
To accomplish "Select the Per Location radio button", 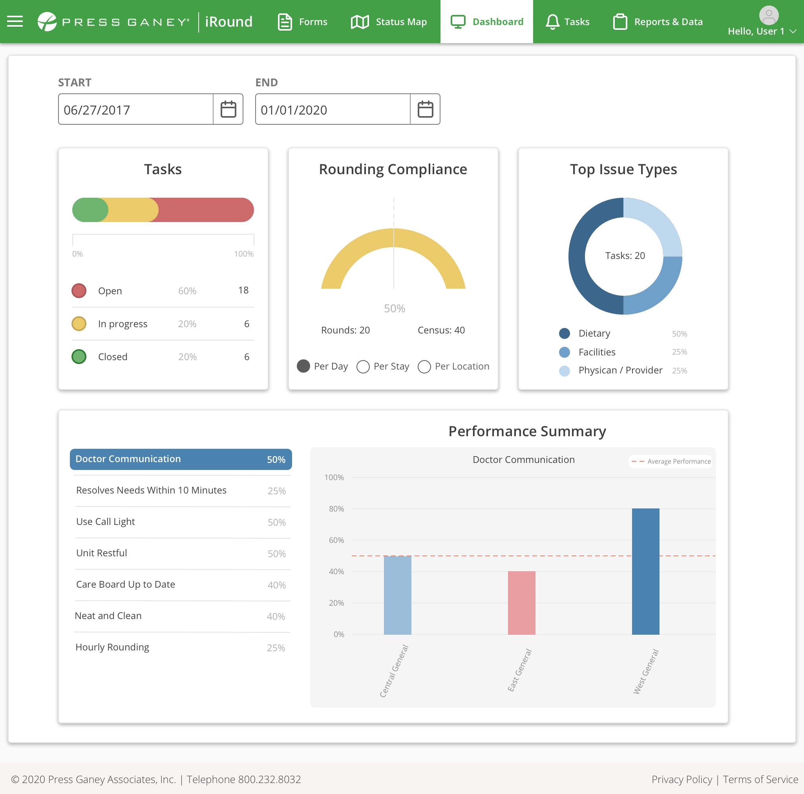I will [424, 366].
